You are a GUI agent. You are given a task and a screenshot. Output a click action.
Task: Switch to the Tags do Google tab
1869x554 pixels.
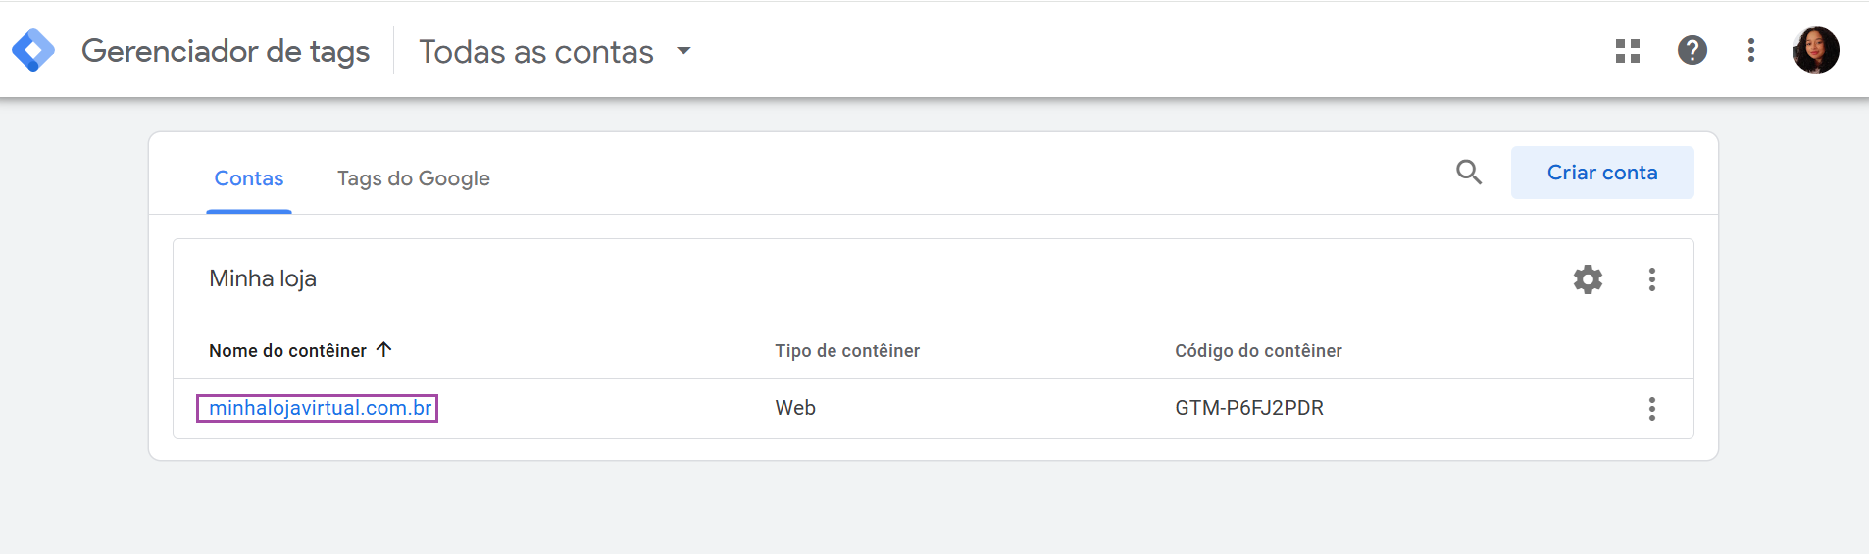[x=414, y=178]
